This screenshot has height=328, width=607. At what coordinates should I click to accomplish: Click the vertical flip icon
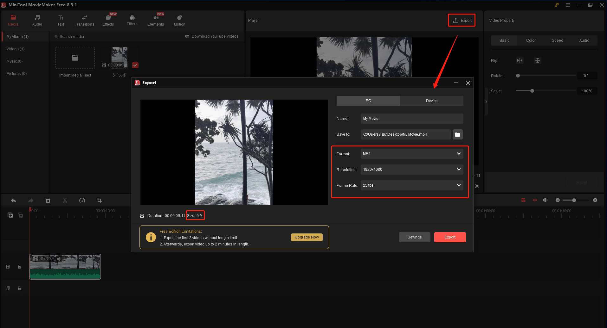pos(537,60)
